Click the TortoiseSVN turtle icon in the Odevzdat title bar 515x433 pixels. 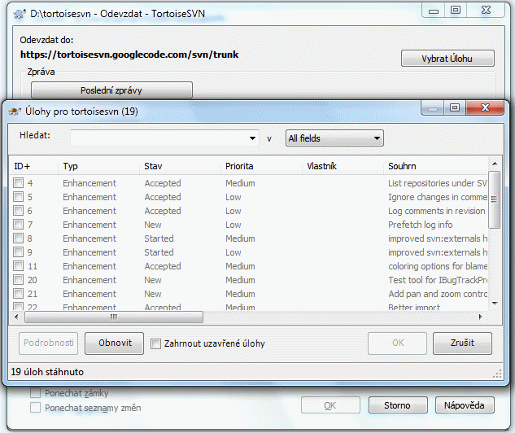(20, 14)
